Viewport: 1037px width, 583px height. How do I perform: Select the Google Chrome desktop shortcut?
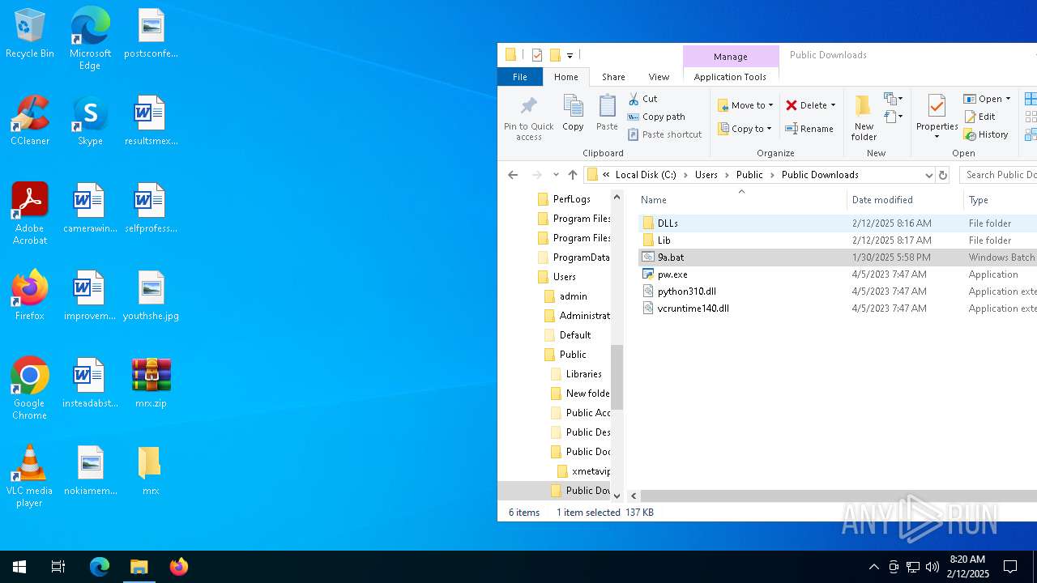(29, 389)
